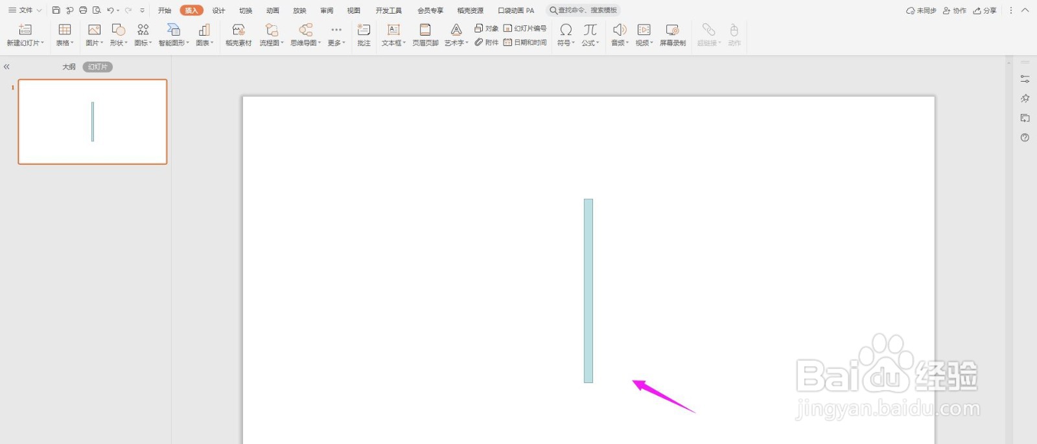This screenshot has width=1037, height=444.
Task: Click the Formula (公式) pi icon
Action: 590,30
